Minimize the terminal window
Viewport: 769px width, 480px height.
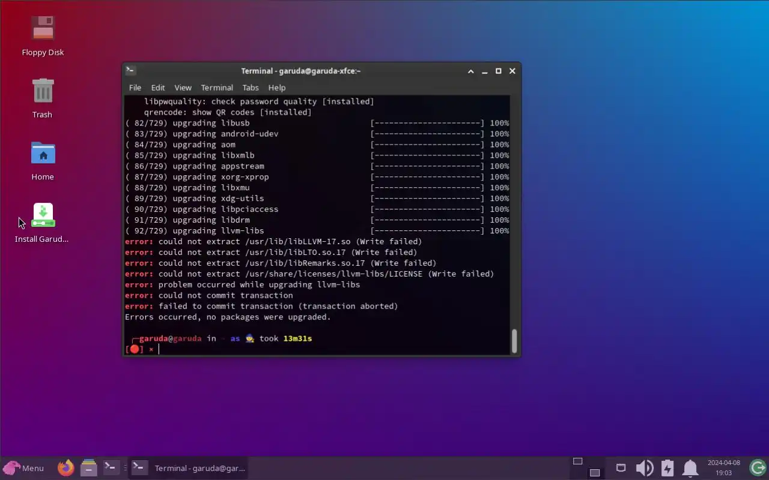tap(485, 71)
